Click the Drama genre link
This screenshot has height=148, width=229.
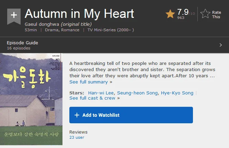[51, 30]
